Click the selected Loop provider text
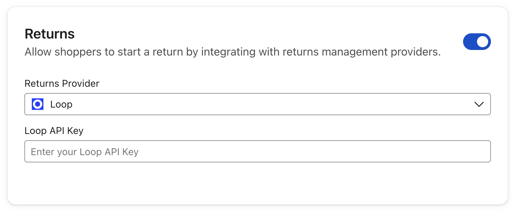This screenshot has height=211, width=516. click(x=61, y=104)
